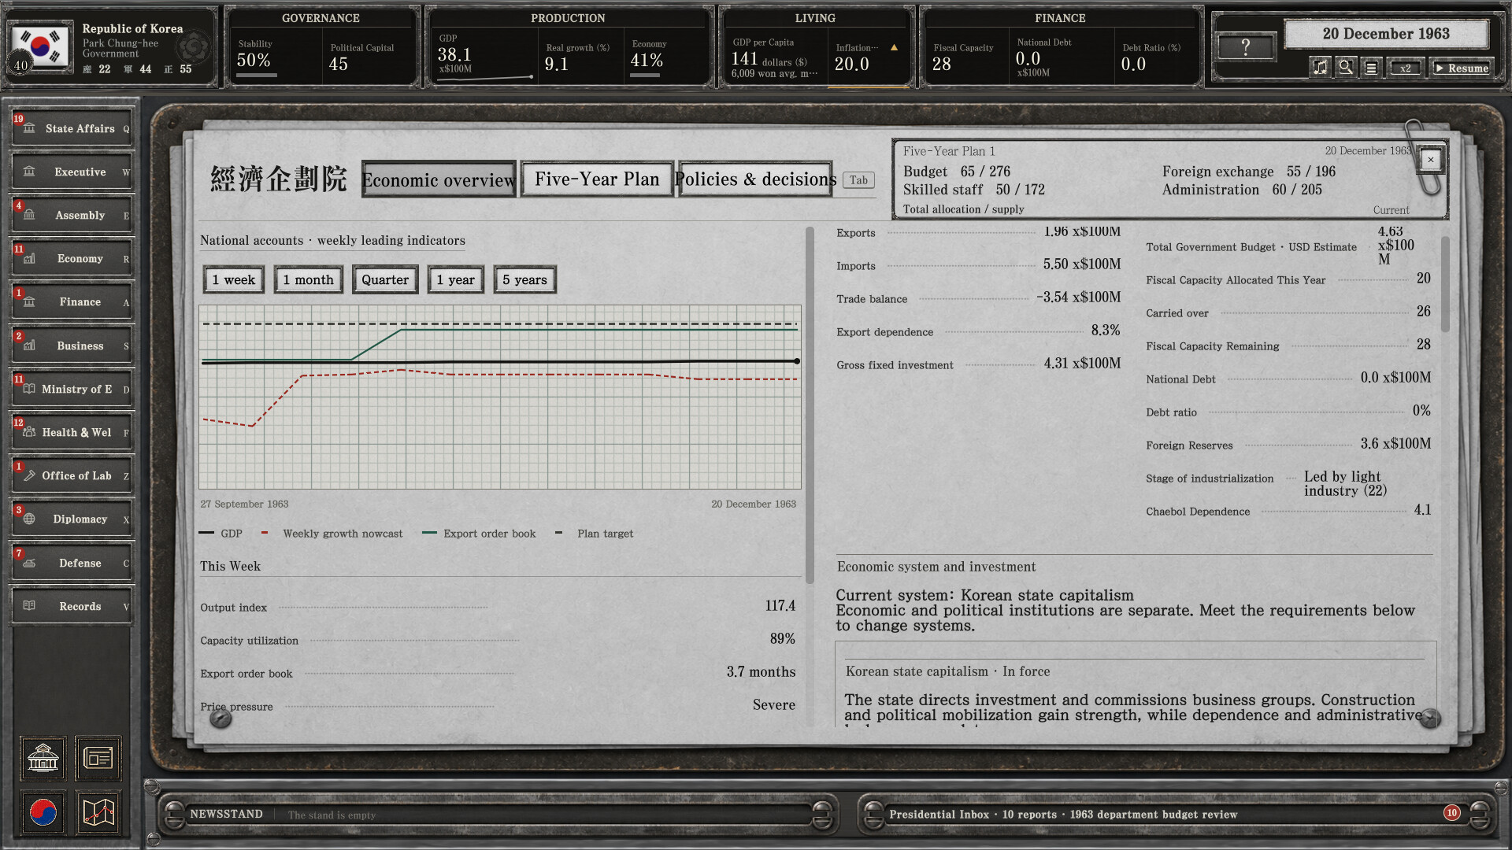This screenshot has width=1512, height=850.
Task: Click the Korean taegeuk emblem icon
Action: [43, 811]
